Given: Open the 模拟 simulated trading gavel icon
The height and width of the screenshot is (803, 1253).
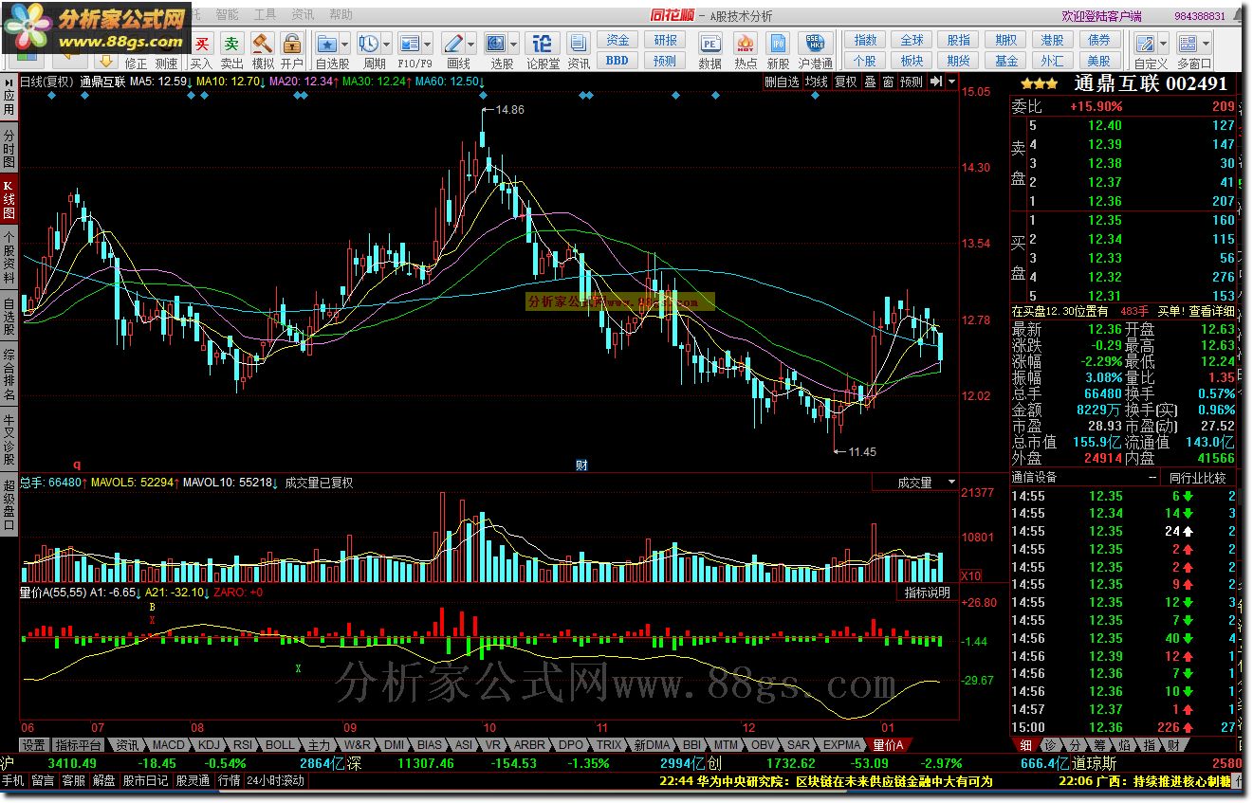Looking at the screenshot, I should click(x=262, y=44).
